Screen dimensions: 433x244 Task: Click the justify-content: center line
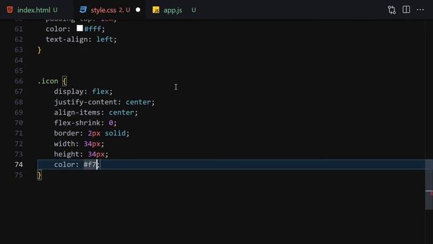104,102
